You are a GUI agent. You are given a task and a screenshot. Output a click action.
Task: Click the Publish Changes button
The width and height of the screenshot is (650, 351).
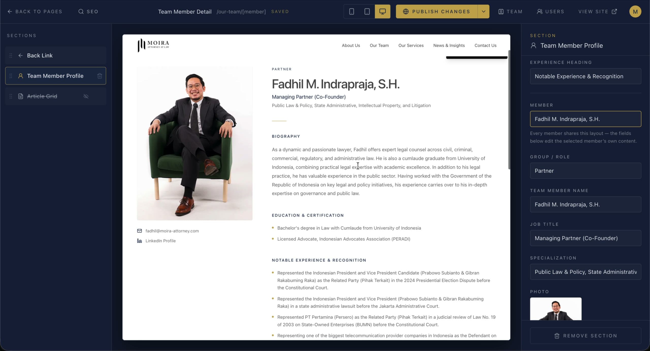(437, 11)
